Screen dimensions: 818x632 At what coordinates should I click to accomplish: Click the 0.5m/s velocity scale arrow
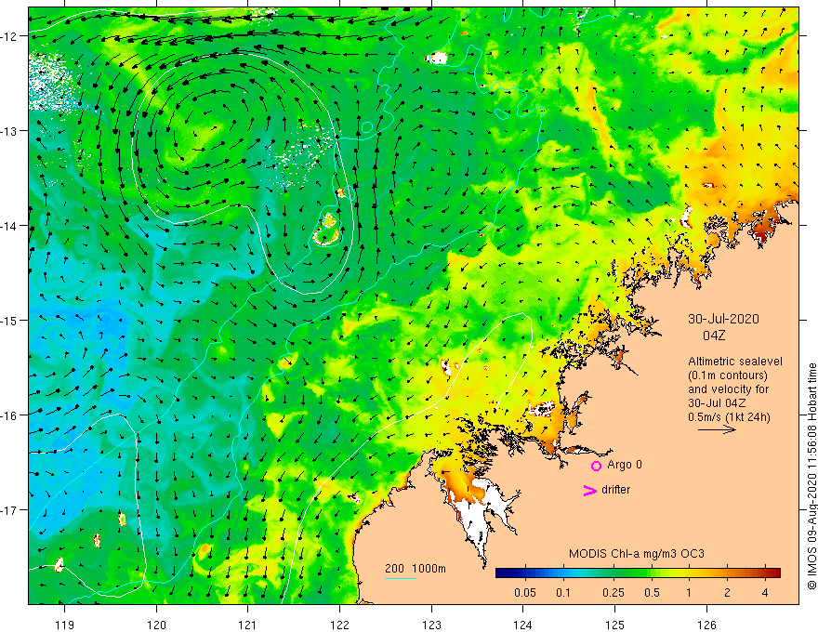pos(718,429)
